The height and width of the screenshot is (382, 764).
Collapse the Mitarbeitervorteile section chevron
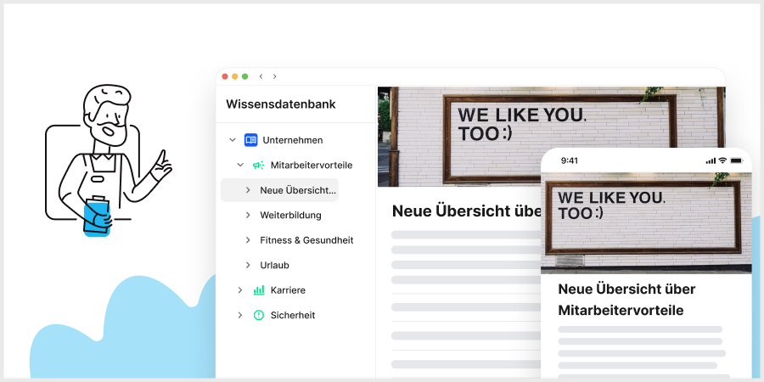pyautogui.click(x=240, y=166)
